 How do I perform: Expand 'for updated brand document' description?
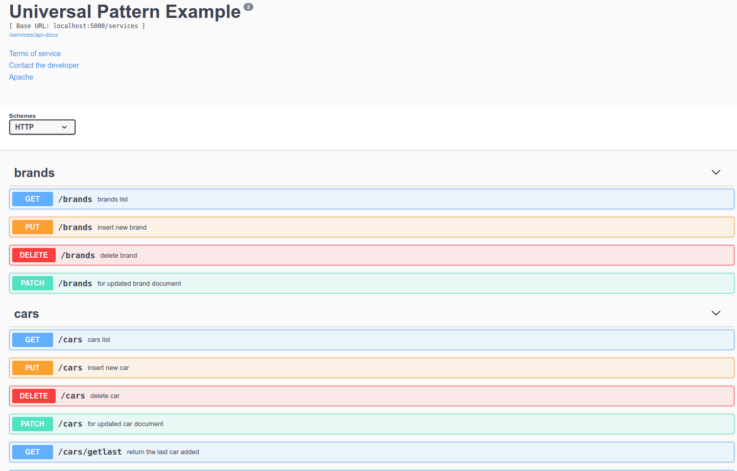139,284
